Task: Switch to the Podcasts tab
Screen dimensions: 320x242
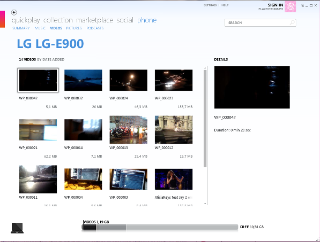Action: pyautogui.click(x=95, y=28)
